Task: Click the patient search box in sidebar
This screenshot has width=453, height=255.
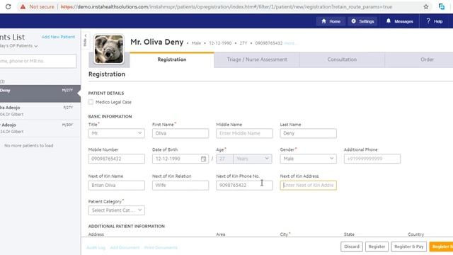Action: (38, 61)
